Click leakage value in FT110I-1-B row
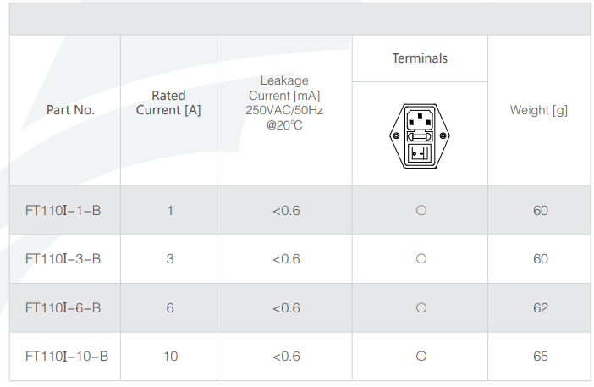594x387 pixels. click(286, 211)
